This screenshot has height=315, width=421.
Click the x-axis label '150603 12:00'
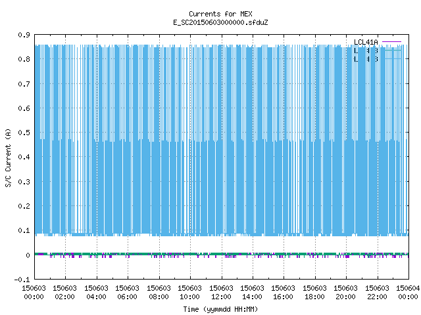221,293
